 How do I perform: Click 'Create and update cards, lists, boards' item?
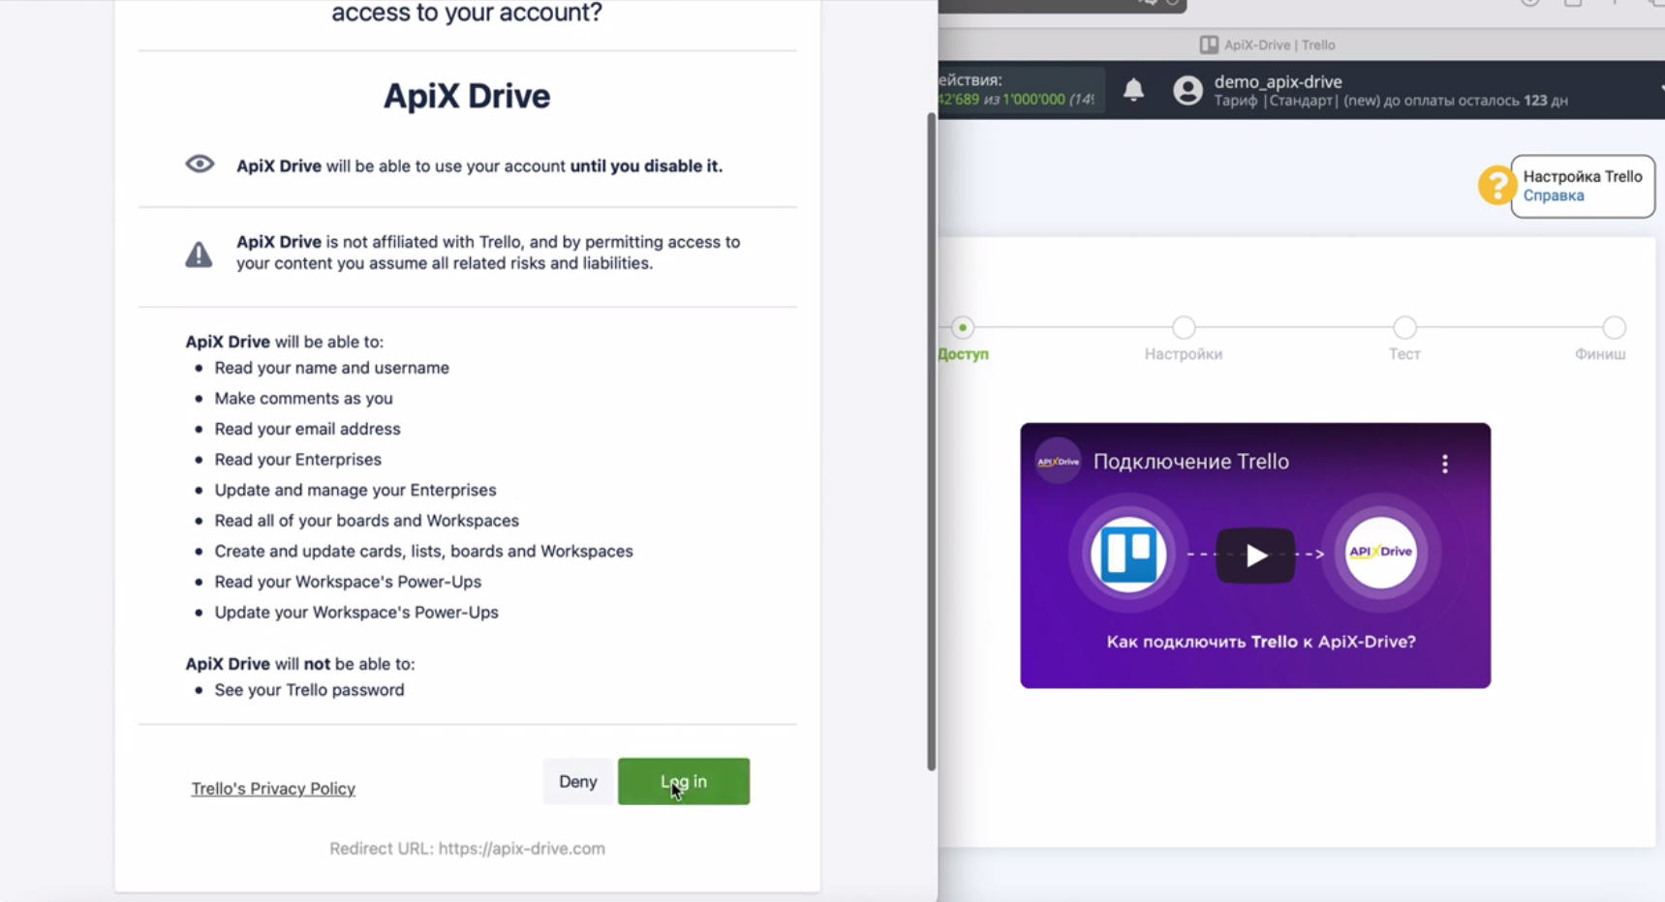point(424,552)
